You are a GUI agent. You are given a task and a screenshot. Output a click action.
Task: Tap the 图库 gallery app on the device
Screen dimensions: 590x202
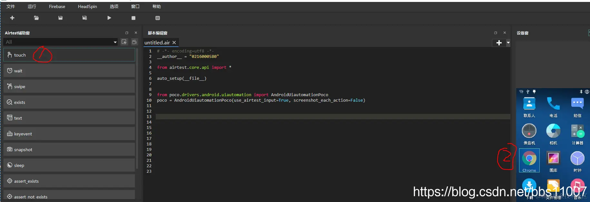[553, 161]
